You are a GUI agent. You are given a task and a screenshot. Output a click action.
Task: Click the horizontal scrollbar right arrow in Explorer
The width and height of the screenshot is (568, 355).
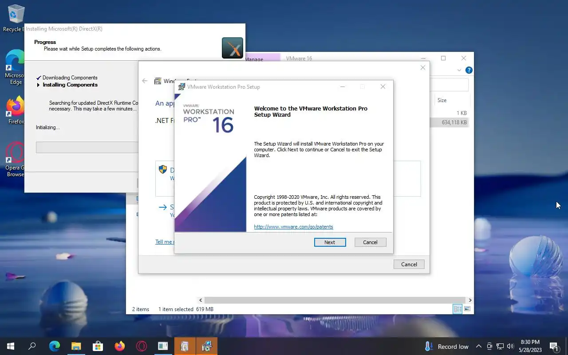pyautogui.click(x=470, y=300)
